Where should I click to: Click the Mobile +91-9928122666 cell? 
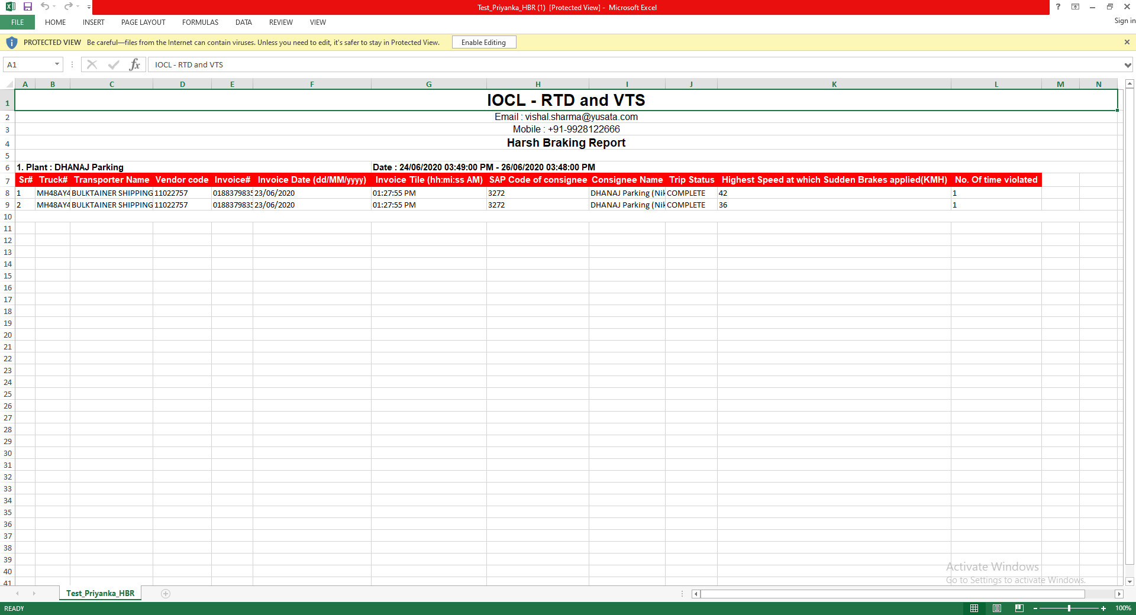coord(566,129)
